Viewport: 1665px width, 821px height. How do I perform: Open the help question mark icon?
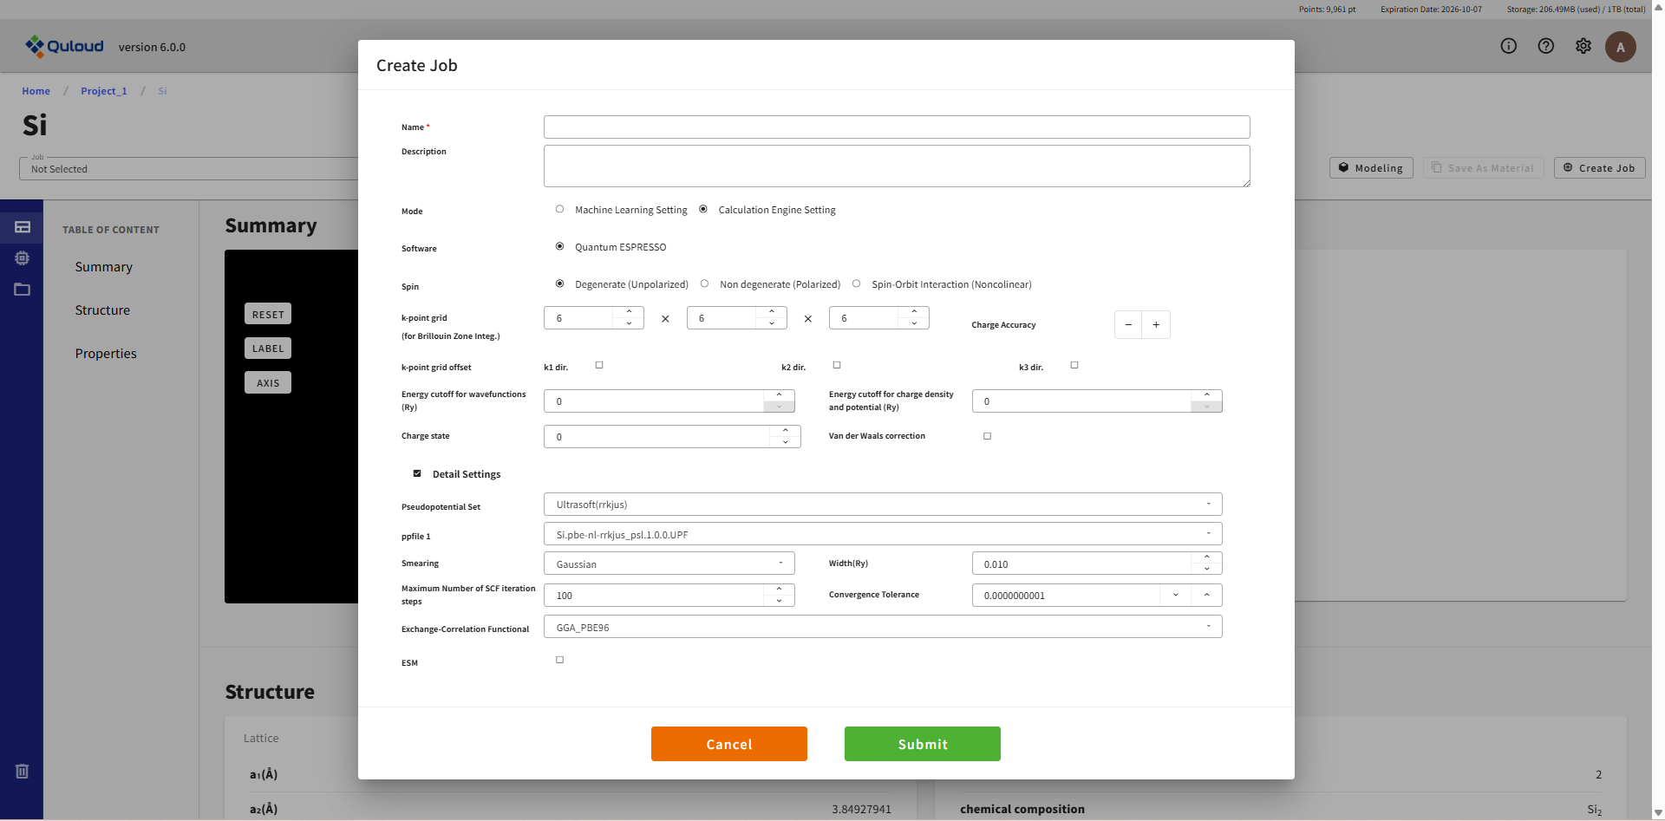[x=1546, y=46]
